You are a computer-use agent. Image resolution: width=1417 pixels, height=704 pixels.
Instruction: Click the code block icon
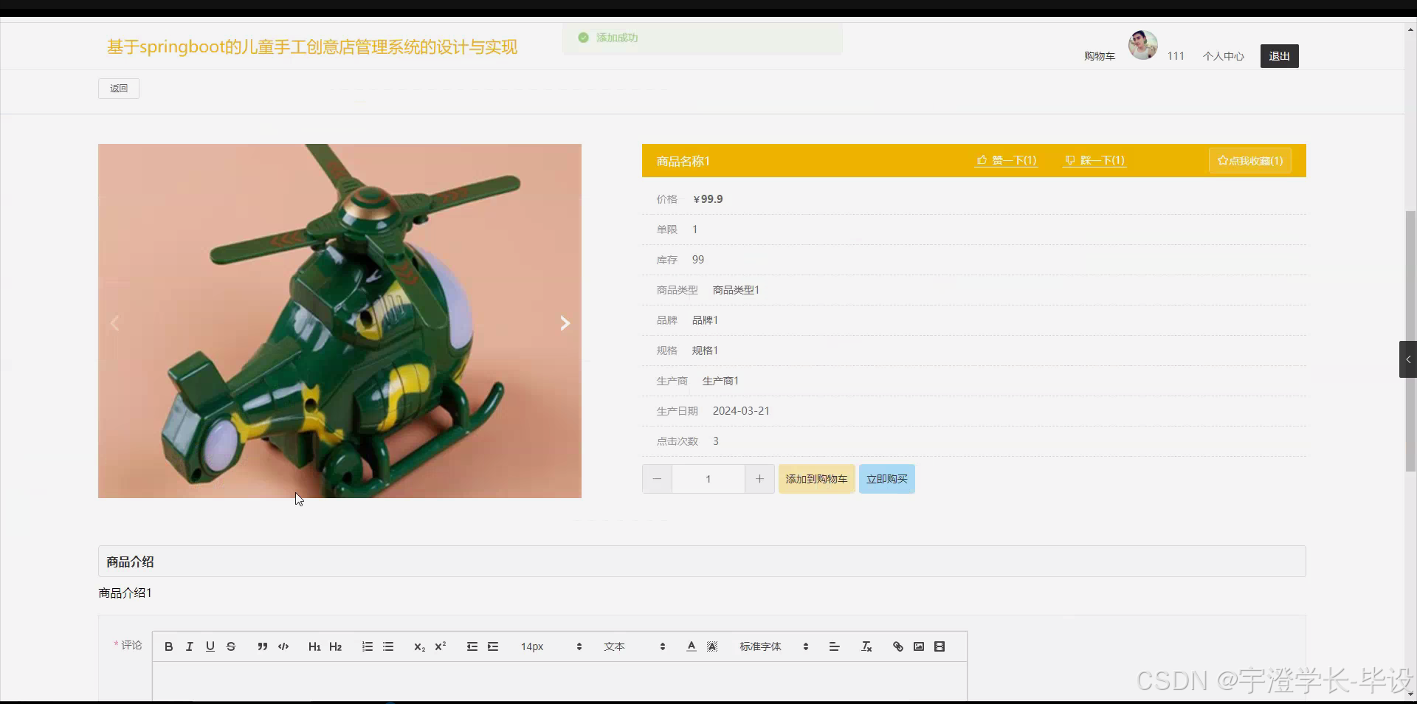click(x=283, y=646)
